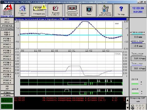Open the РДВ-1 / РДВ-2 regulator view
Viewport: 147px width, 110px height.
point(7,33)
